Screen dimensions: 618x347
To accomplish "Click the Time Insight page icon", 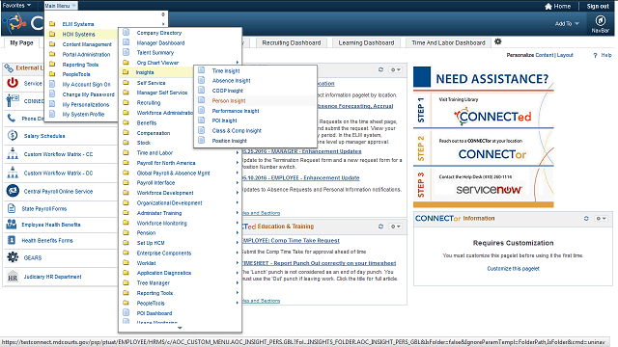I will pos(202,70).
